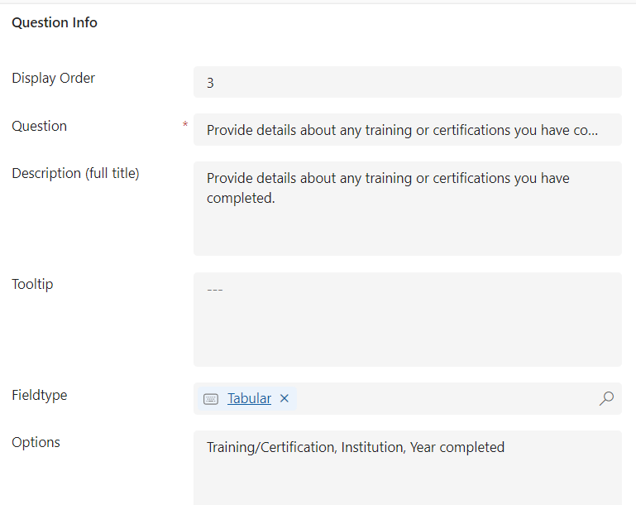Click 'Year completed' text in Options

[457, 447]
